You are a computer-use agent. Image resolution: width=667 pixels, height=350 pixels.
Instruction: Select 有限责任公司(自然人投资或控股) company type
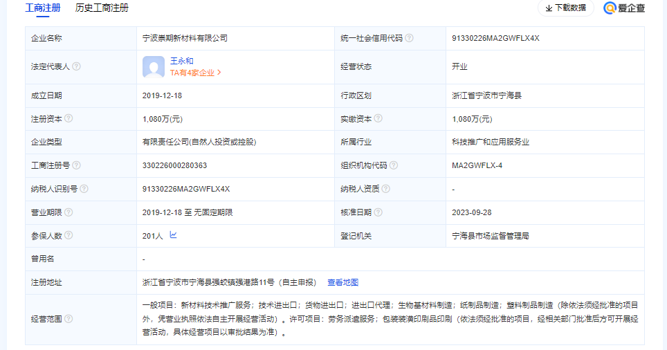(199, 142)
